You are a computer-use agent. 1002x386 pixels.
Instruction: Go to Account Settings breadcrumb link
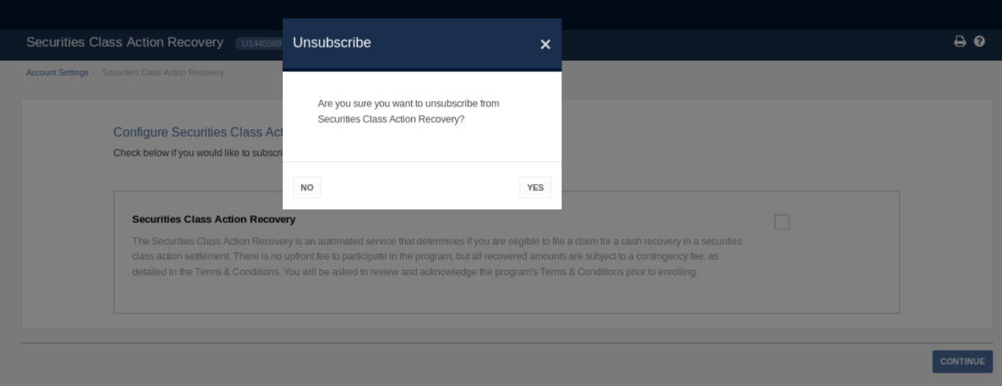57,73
